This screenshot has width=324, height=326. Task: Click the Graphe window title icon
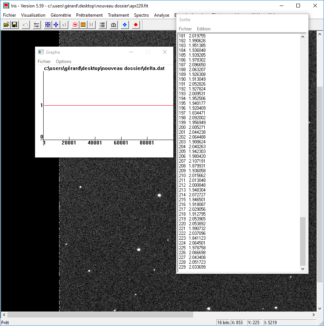click(x=41, y=52)
